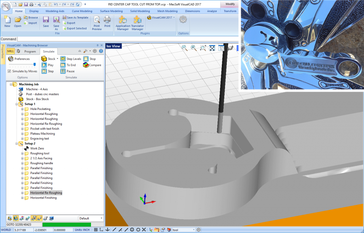Click the Print Preview icon

pyautogui.click(x=96, y=21)
